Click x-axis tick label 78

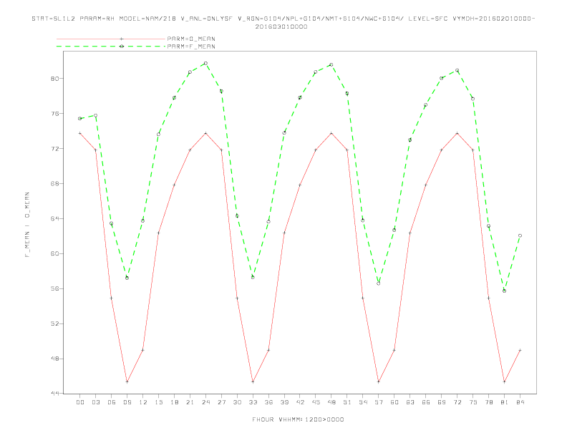point(488,402)
